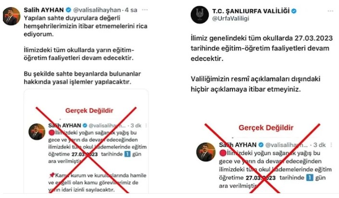
Task: Click the T.C. ŞANLIURFA VALİLİĞİ display name
Action: click(251, 11)
